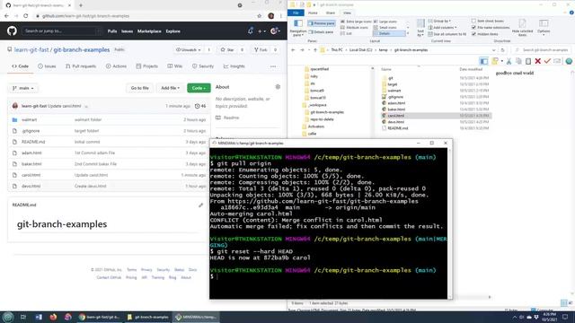Open the Add columns dropdown in ribbon
This screenshot has width=575, height=323.
[442, 28]
